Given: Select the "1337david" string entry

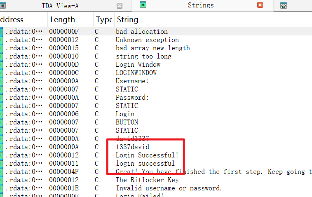Looking at the screenshot, I should pyautogui.click(x=132, y=147).
